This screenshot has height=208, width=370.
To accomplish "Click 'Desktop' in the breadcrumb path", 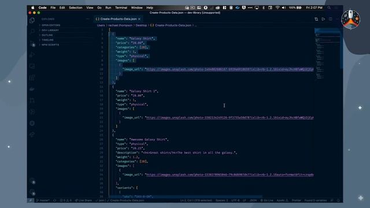I will 141,25.
